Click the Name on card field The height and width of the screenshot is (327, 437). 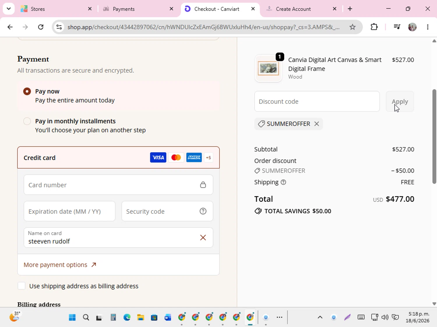[118, 237]
